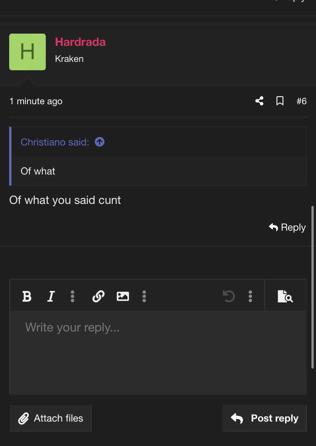Expand more insert options after image icon
This screenshot has height=446, width=316.
click(144, 296)
